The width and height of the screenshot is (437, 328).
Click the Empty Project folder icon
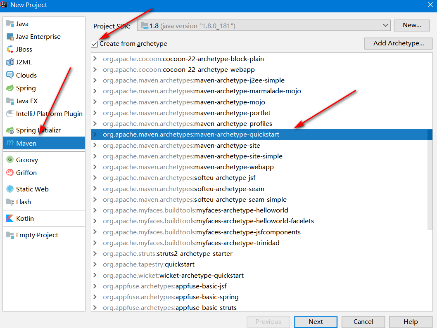pyautogui.click(x=10, y=235)
